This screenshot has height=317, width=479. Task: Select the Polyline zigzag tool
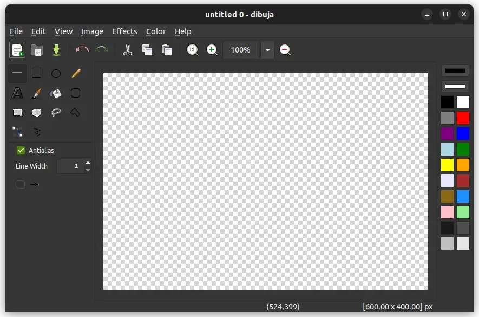coord(37,132)
